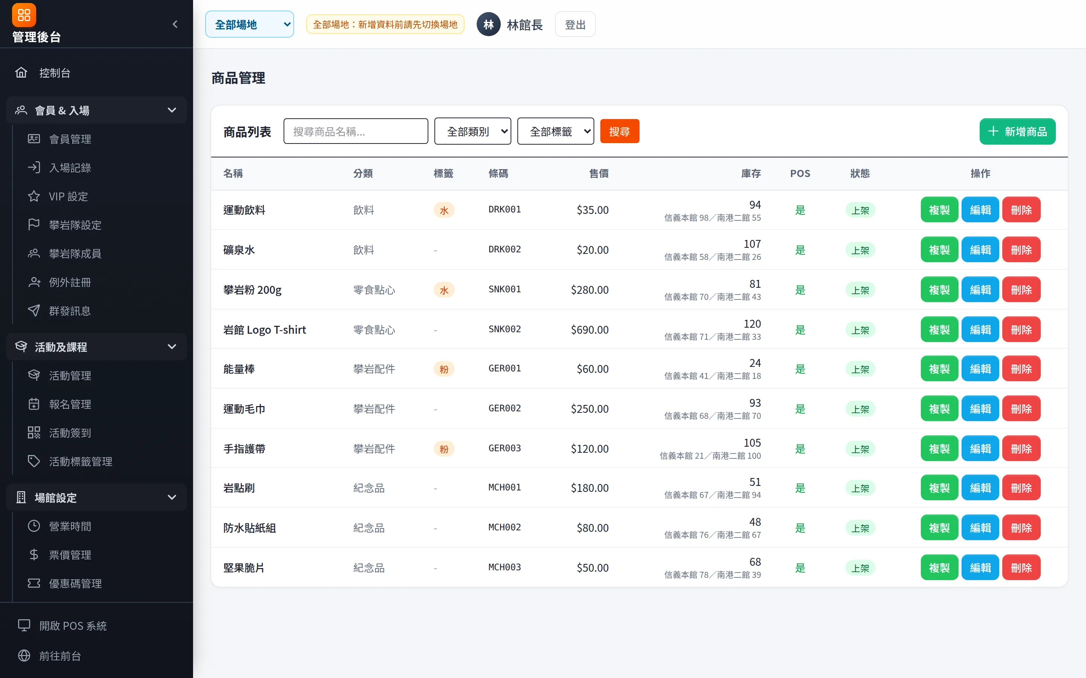Click the 粉 tag badge on 能量棒
Viewport: 1086px width, 678px height.
pyautogui.click(x=444, y=369)
